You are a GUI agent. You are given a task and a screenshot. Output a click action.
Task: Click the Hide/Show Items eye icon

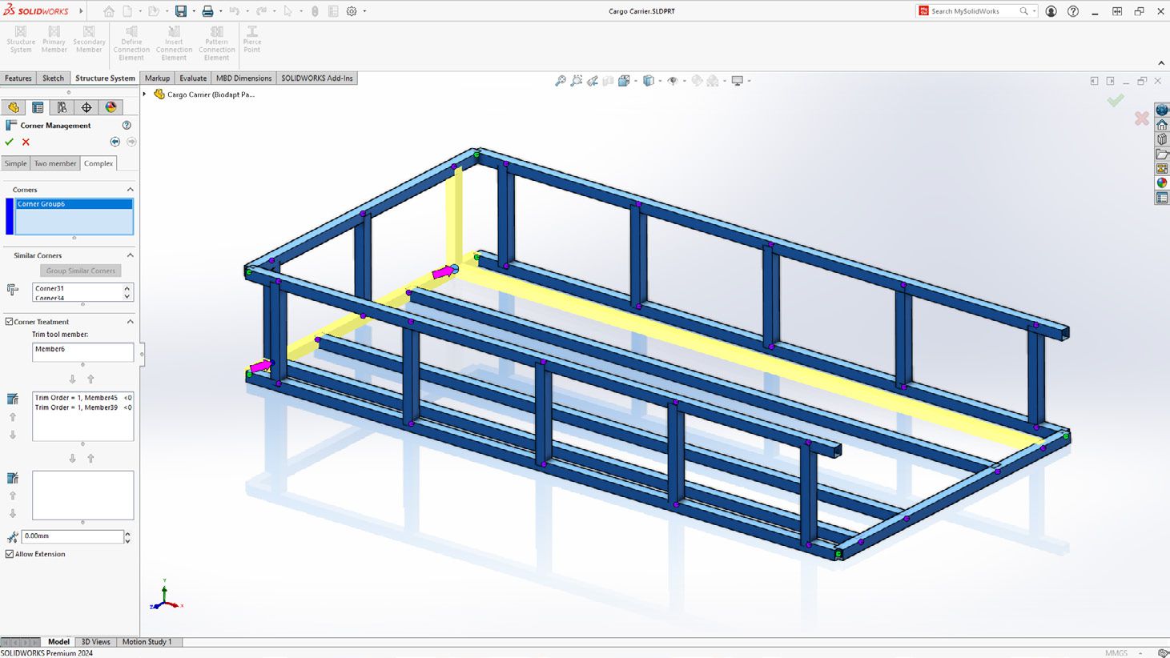coord(673,80)
